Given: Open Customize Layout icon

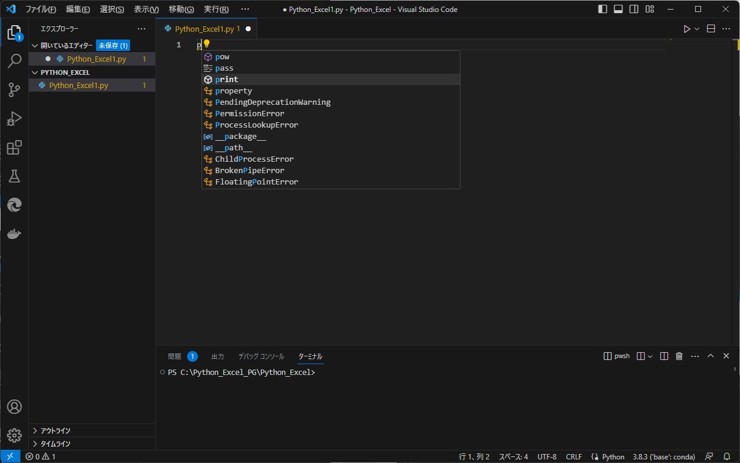Looking at the screenshot, I should pyautogui.click(x=649, y=9).
